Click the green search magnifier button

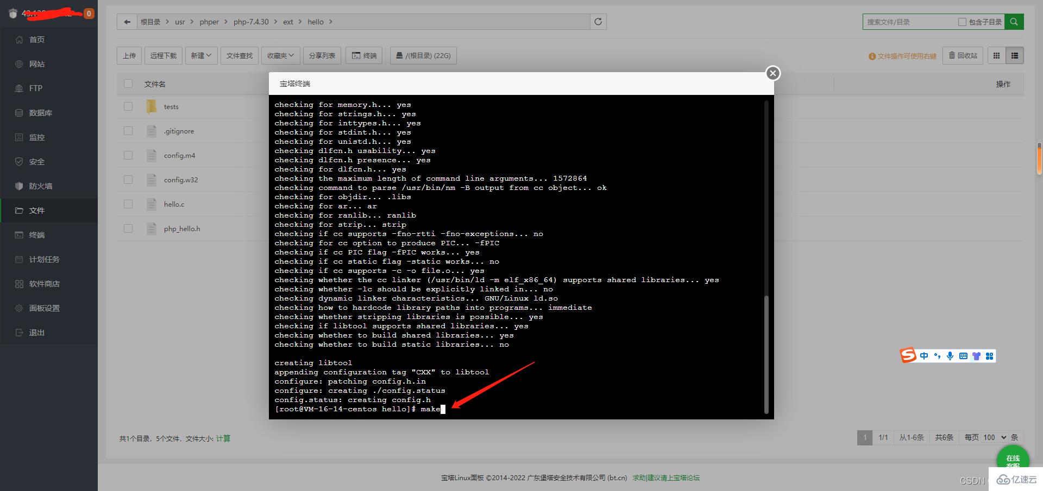[1014, 22]
